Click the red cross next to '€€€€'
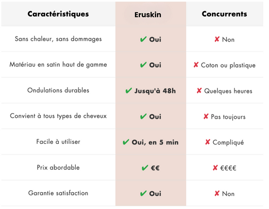 coord(215,167)
